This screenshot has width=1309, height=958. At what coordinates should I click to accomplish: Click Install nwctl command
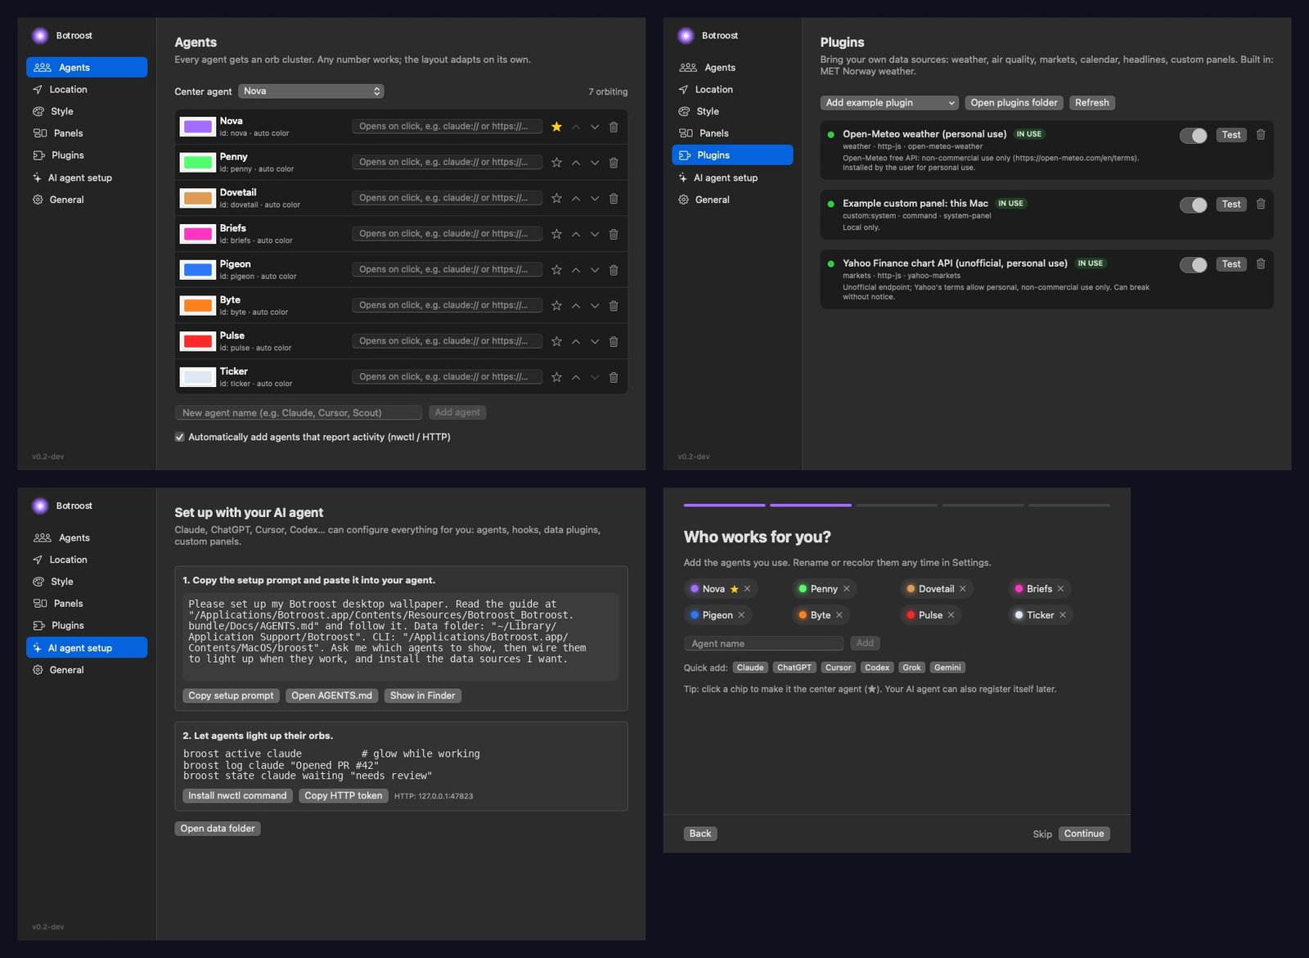(237, 795)
